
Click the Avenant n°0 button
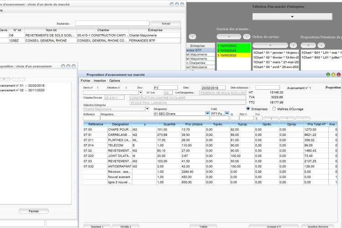[274, 227]
